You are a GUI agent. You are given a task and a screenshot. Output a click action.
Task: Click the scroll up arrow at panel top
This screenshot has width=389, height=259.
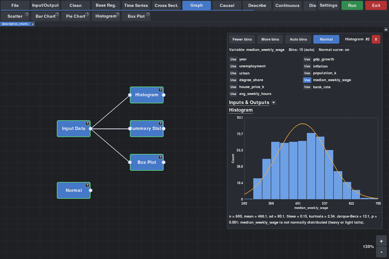(386, 29)
